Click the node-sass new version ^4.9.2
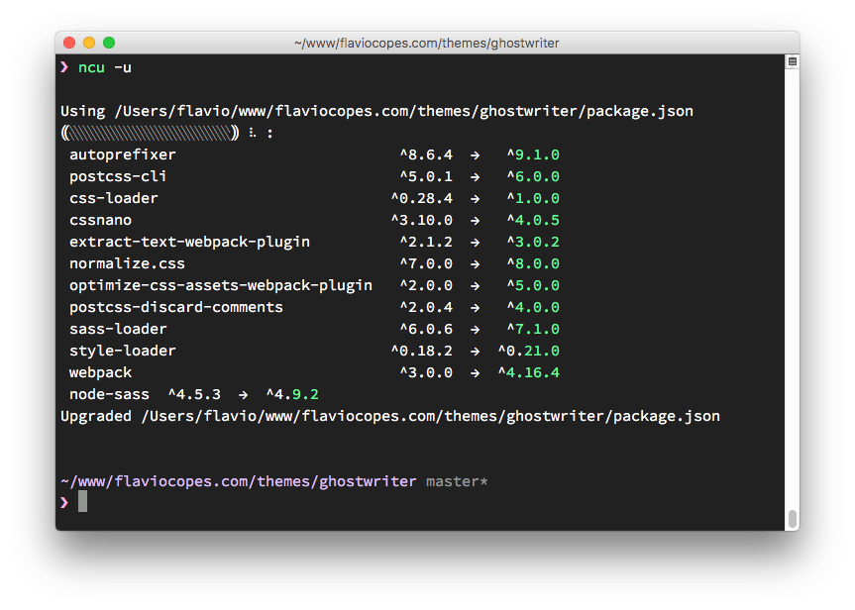The image size is (855, 610). (292, 395)
